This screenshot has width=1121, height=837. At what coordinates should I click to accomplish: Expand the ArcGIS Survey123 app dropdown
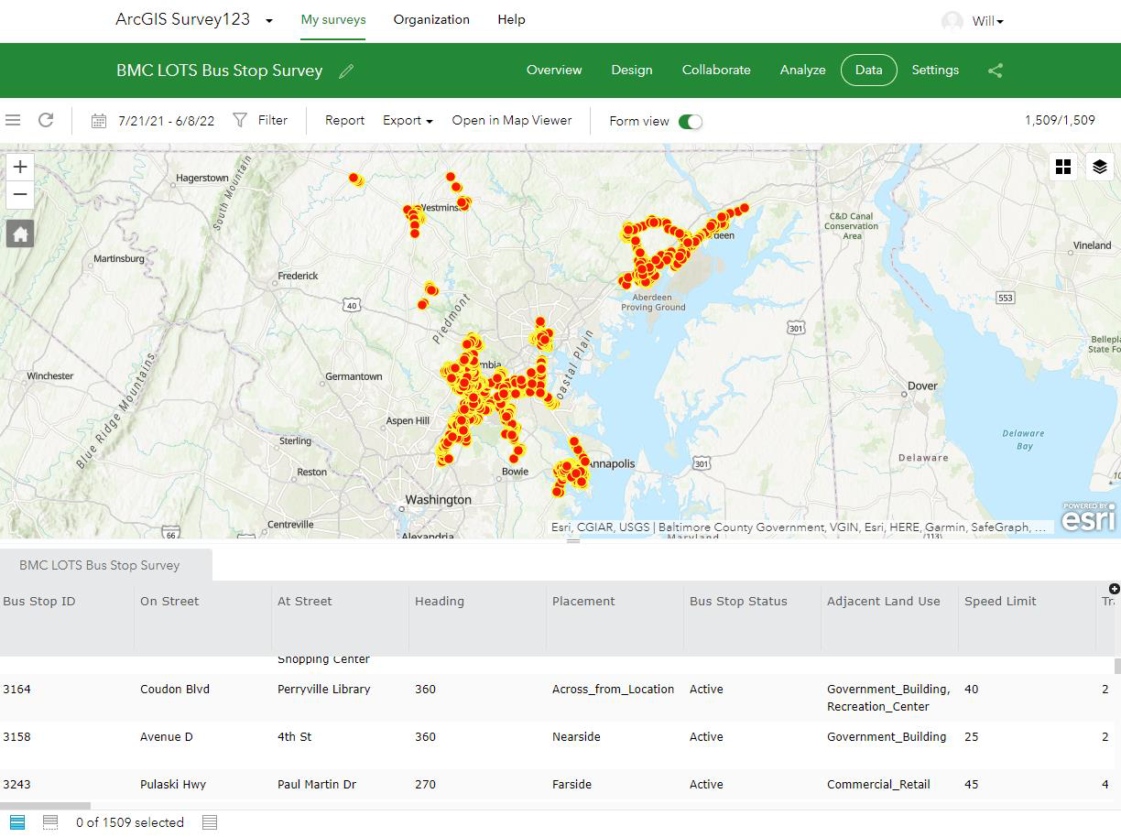point(269,21)
